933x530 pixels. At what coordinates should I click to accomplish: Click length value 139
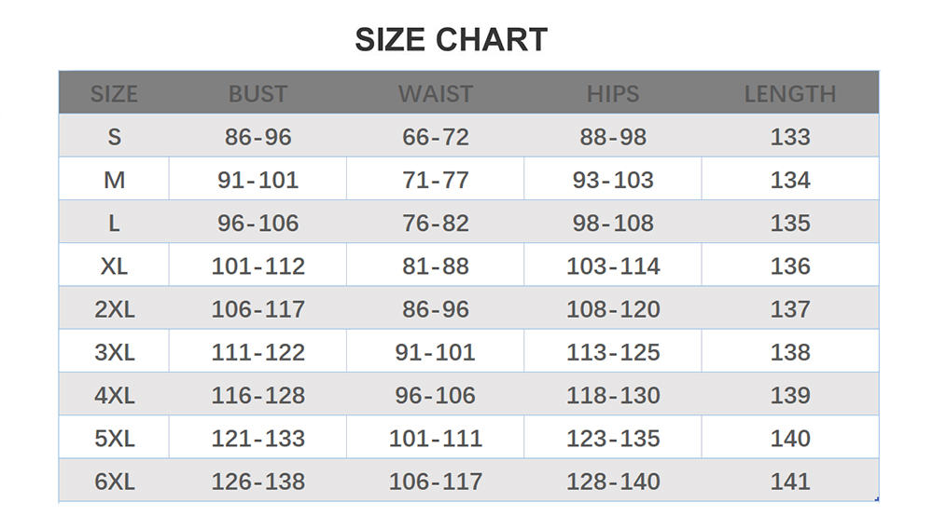pos(790,395)
